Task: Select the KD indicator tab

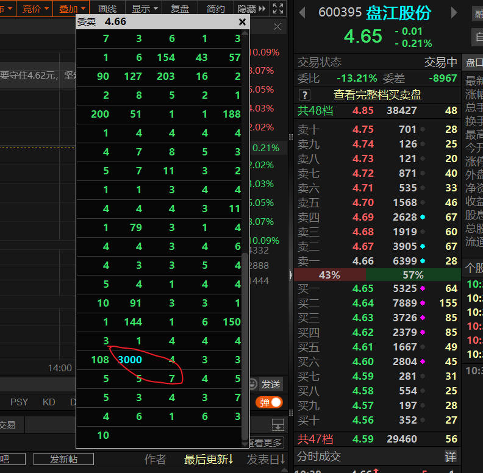Action: (49, 402)
